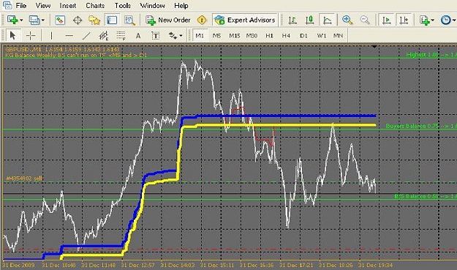
Task: Switch chart to H1 timeframe
Action: 269,36
